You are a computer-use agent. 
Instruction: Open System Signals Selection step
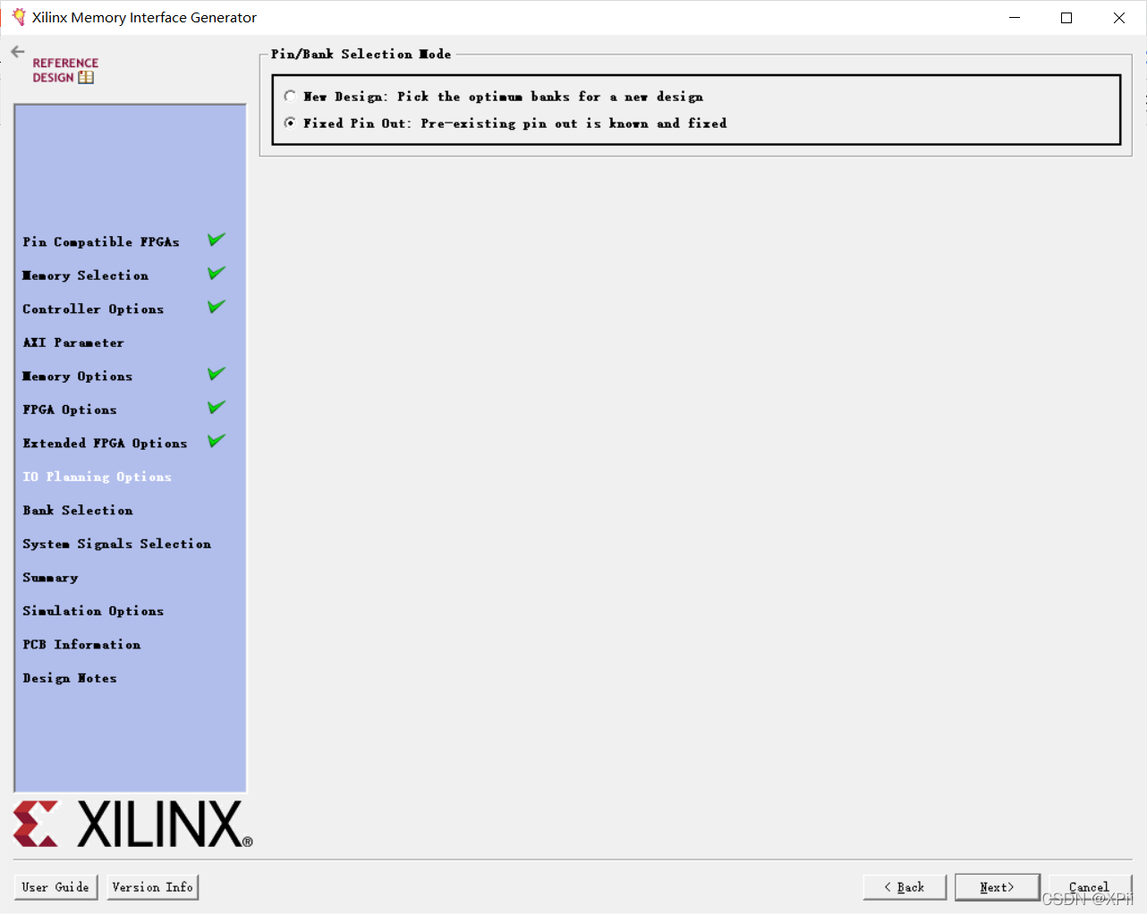pyautogui.click(x=117, y=544)
